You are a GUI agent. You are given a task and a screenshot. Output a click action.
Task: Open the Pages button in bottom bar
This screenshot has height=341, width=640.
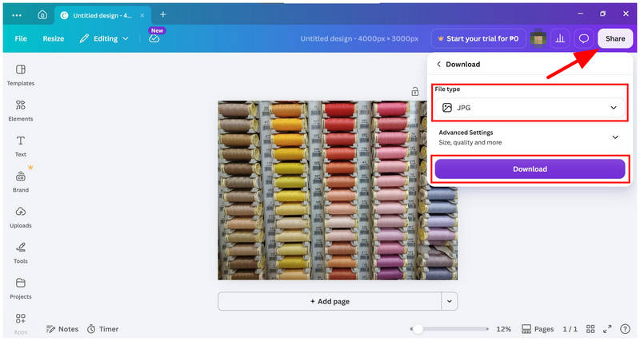[x=538, y=329]
